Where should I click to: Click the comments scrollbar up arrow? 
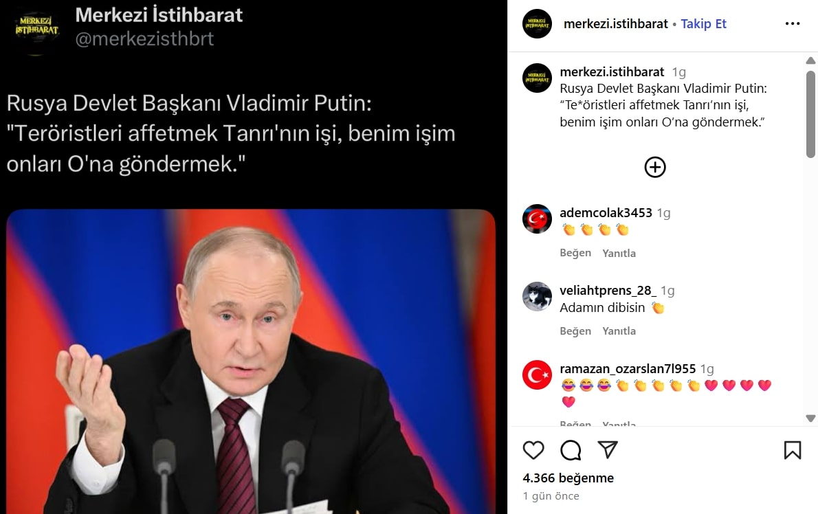tap(810, 60)
